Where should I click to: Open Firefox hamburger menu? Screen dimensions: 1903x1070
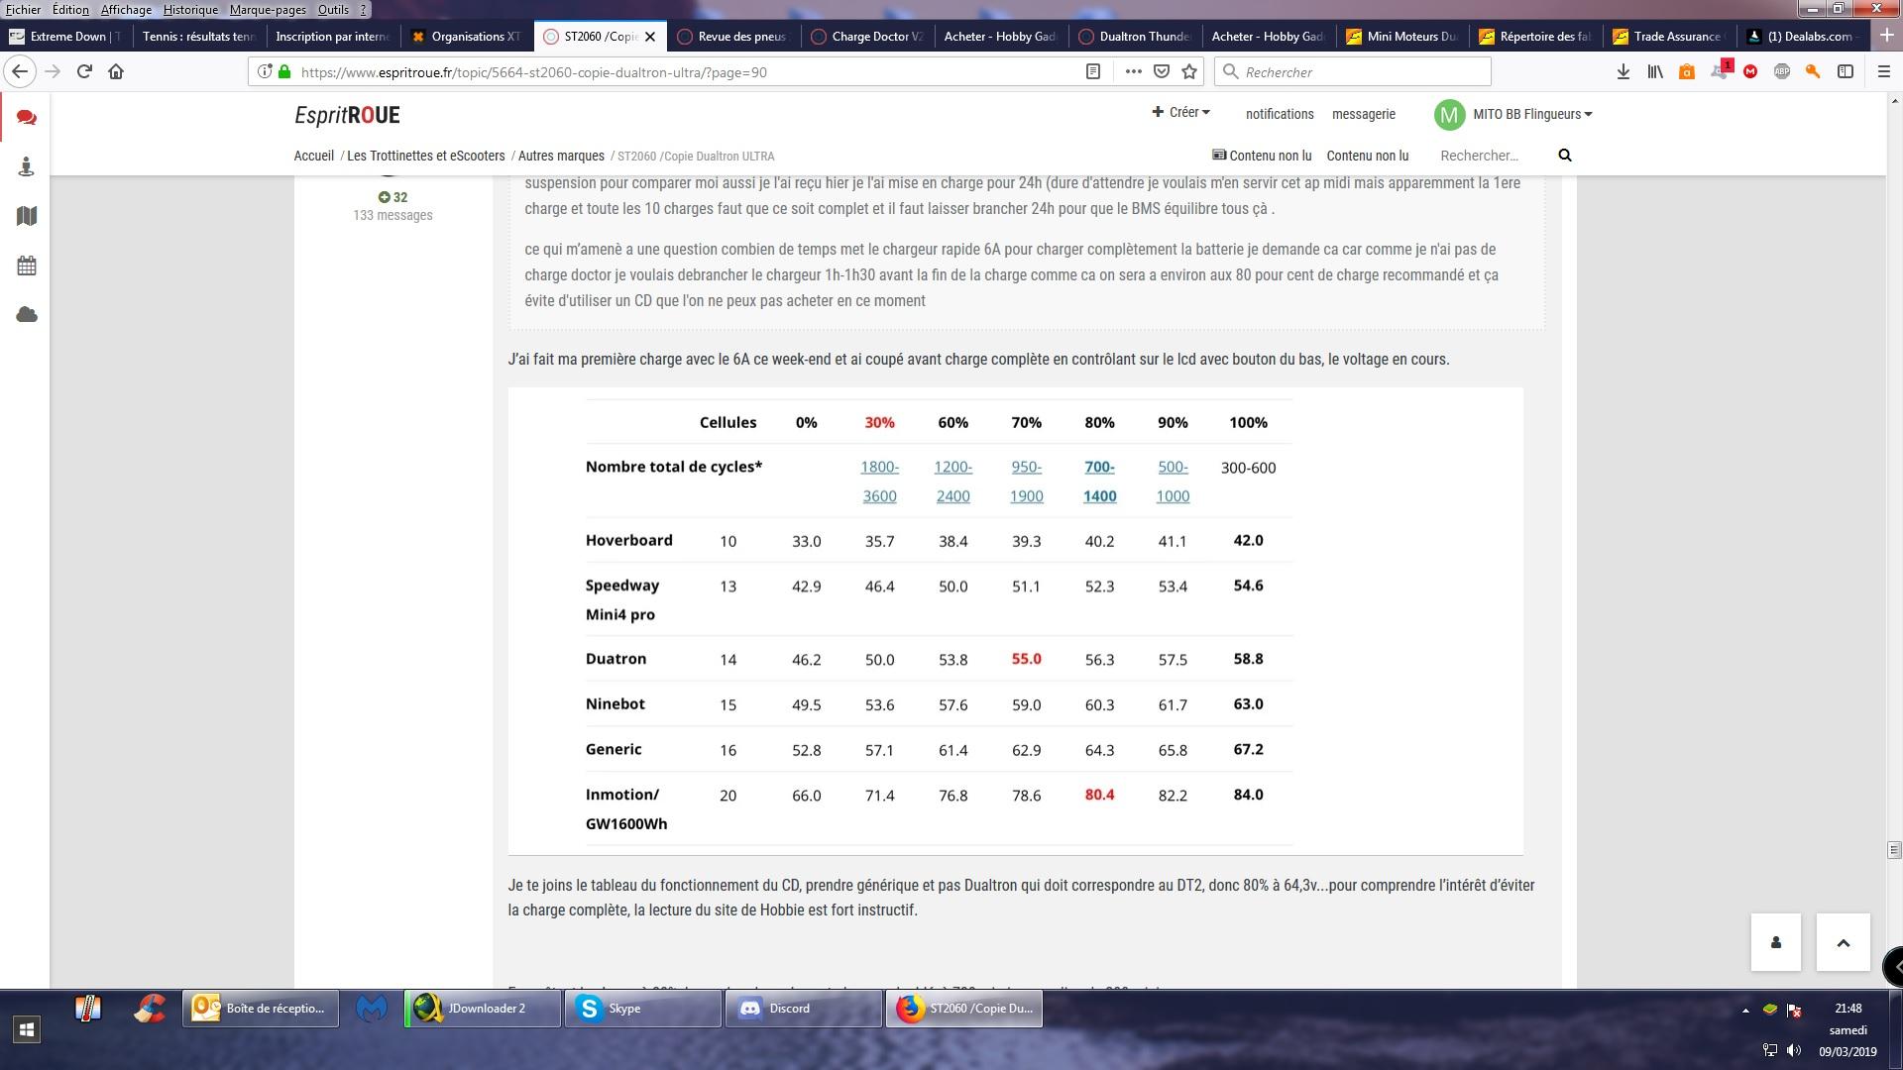click(x=1884, y=71)
